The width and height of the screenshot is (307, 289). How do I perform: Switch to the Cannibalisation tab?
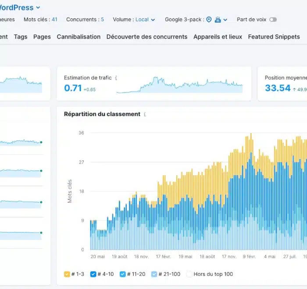[79, 37]
